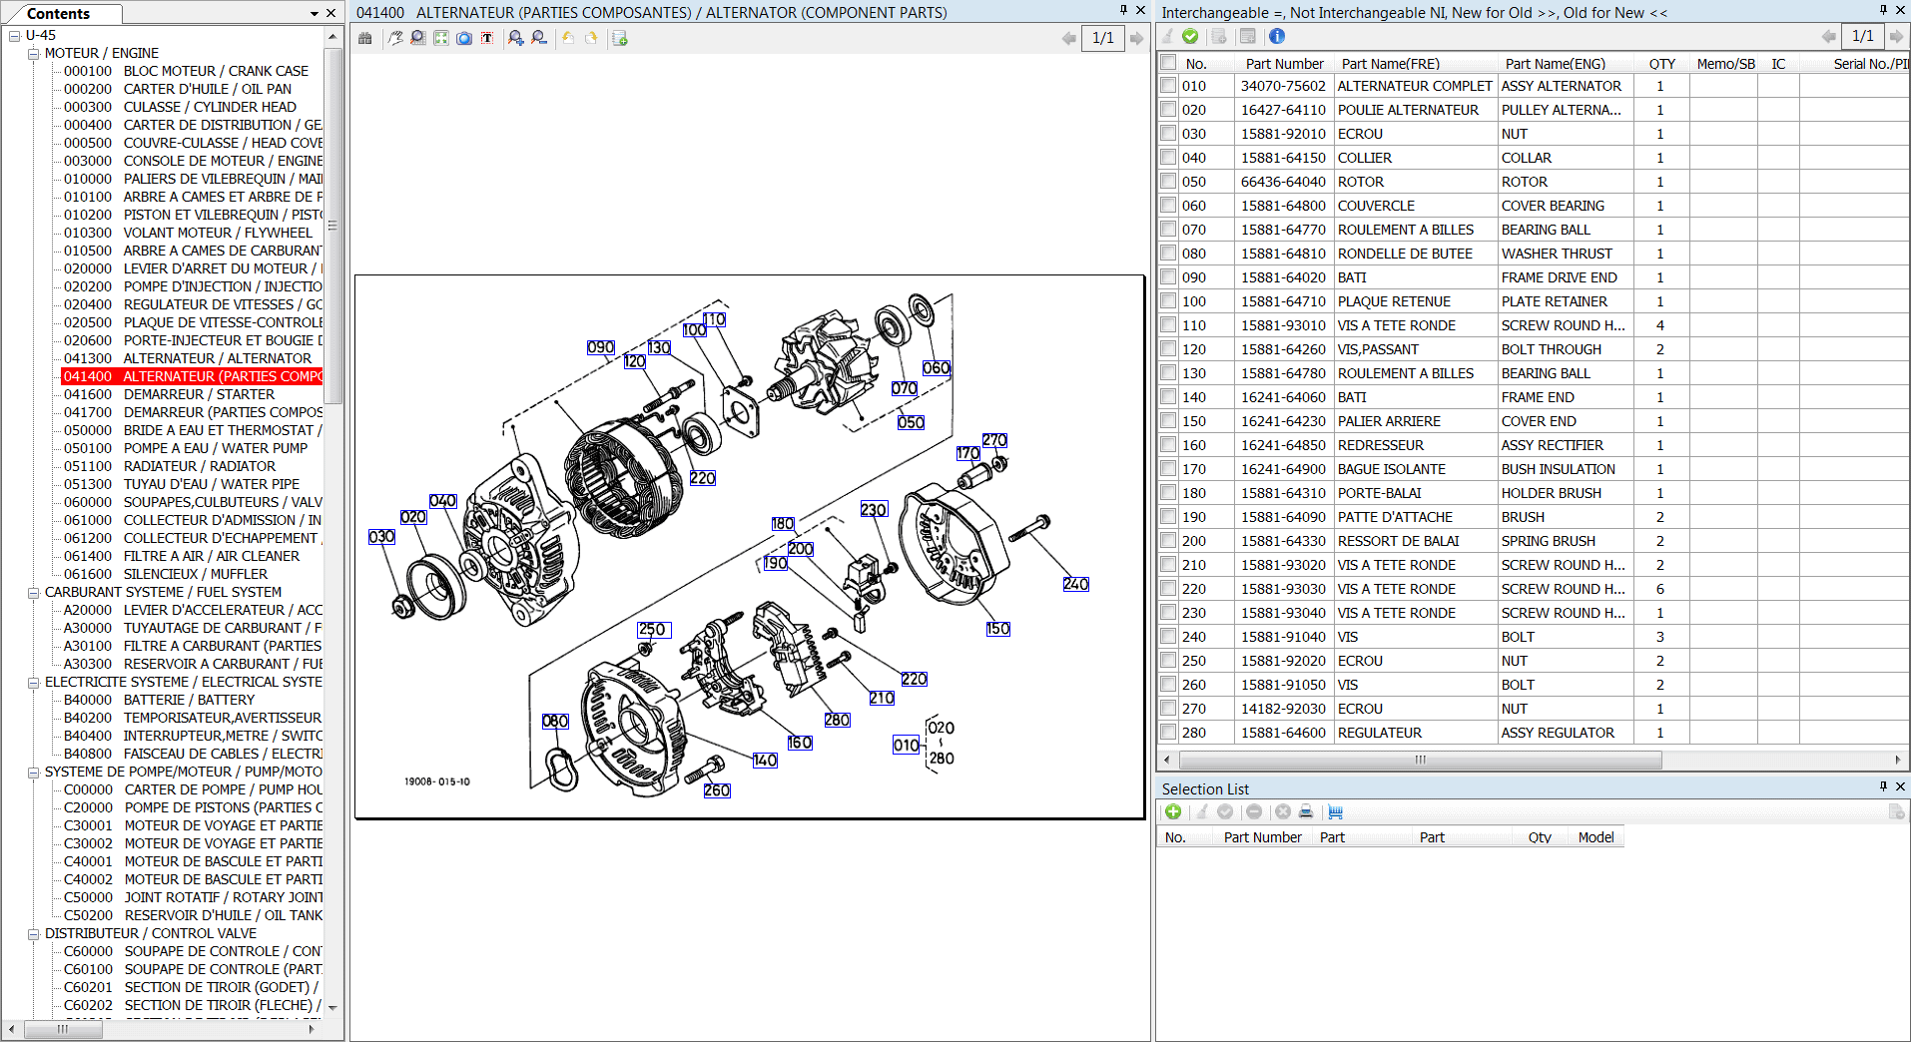Click the grey minus remove icon in Selection List
Viewport: 1911px width, 1042px height.
click(x=1254, y=811)
